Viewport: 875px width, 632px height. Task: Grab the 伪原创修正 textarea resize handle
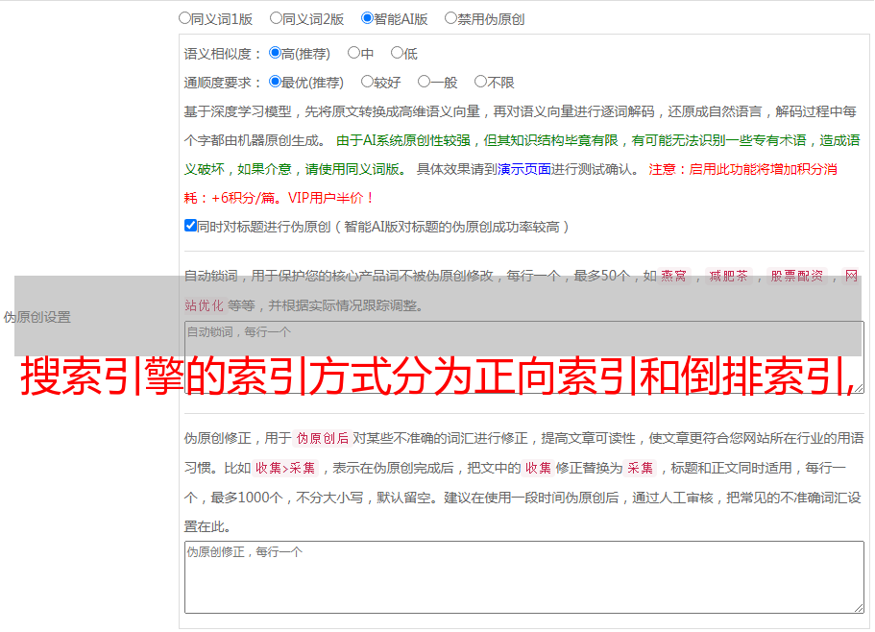[859, 608]
